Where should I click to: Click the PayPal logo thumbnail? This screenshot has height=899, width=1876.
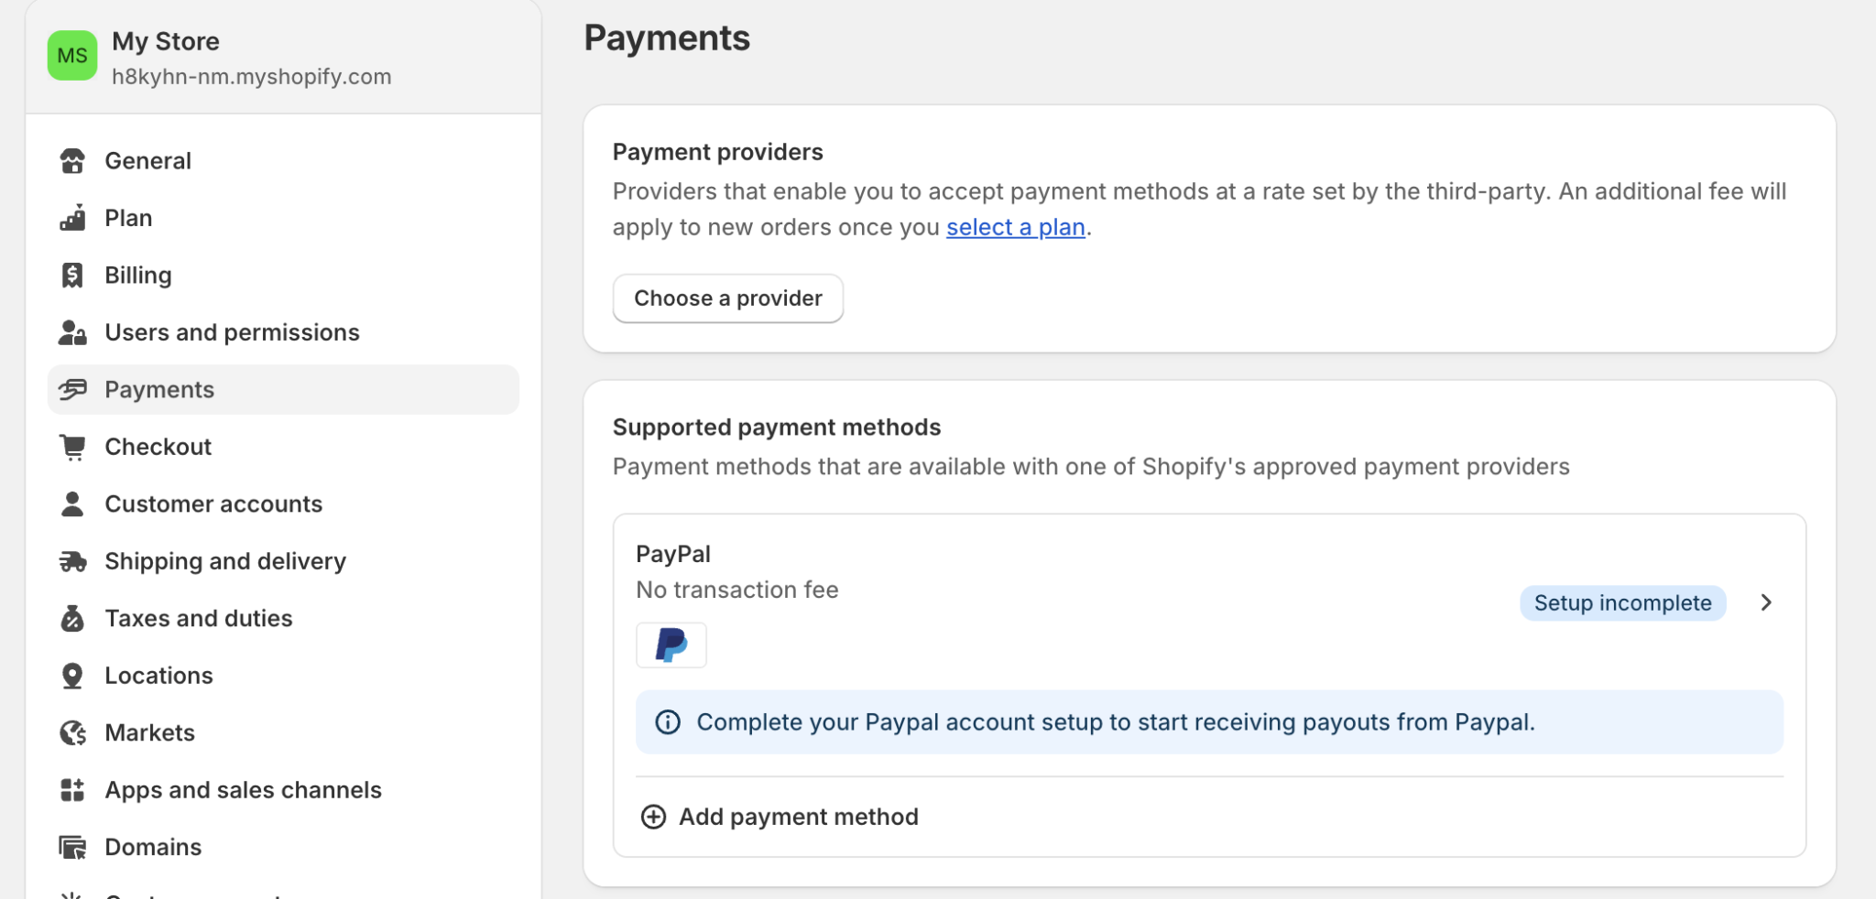671,644
